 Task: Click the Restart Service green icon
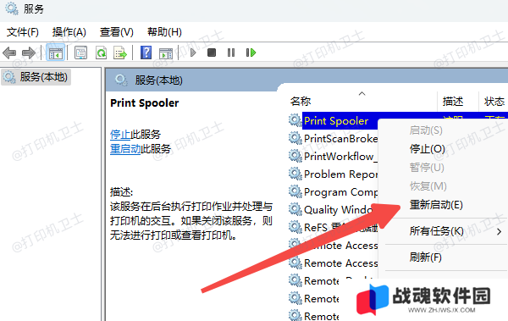click(x=251, y=53)
